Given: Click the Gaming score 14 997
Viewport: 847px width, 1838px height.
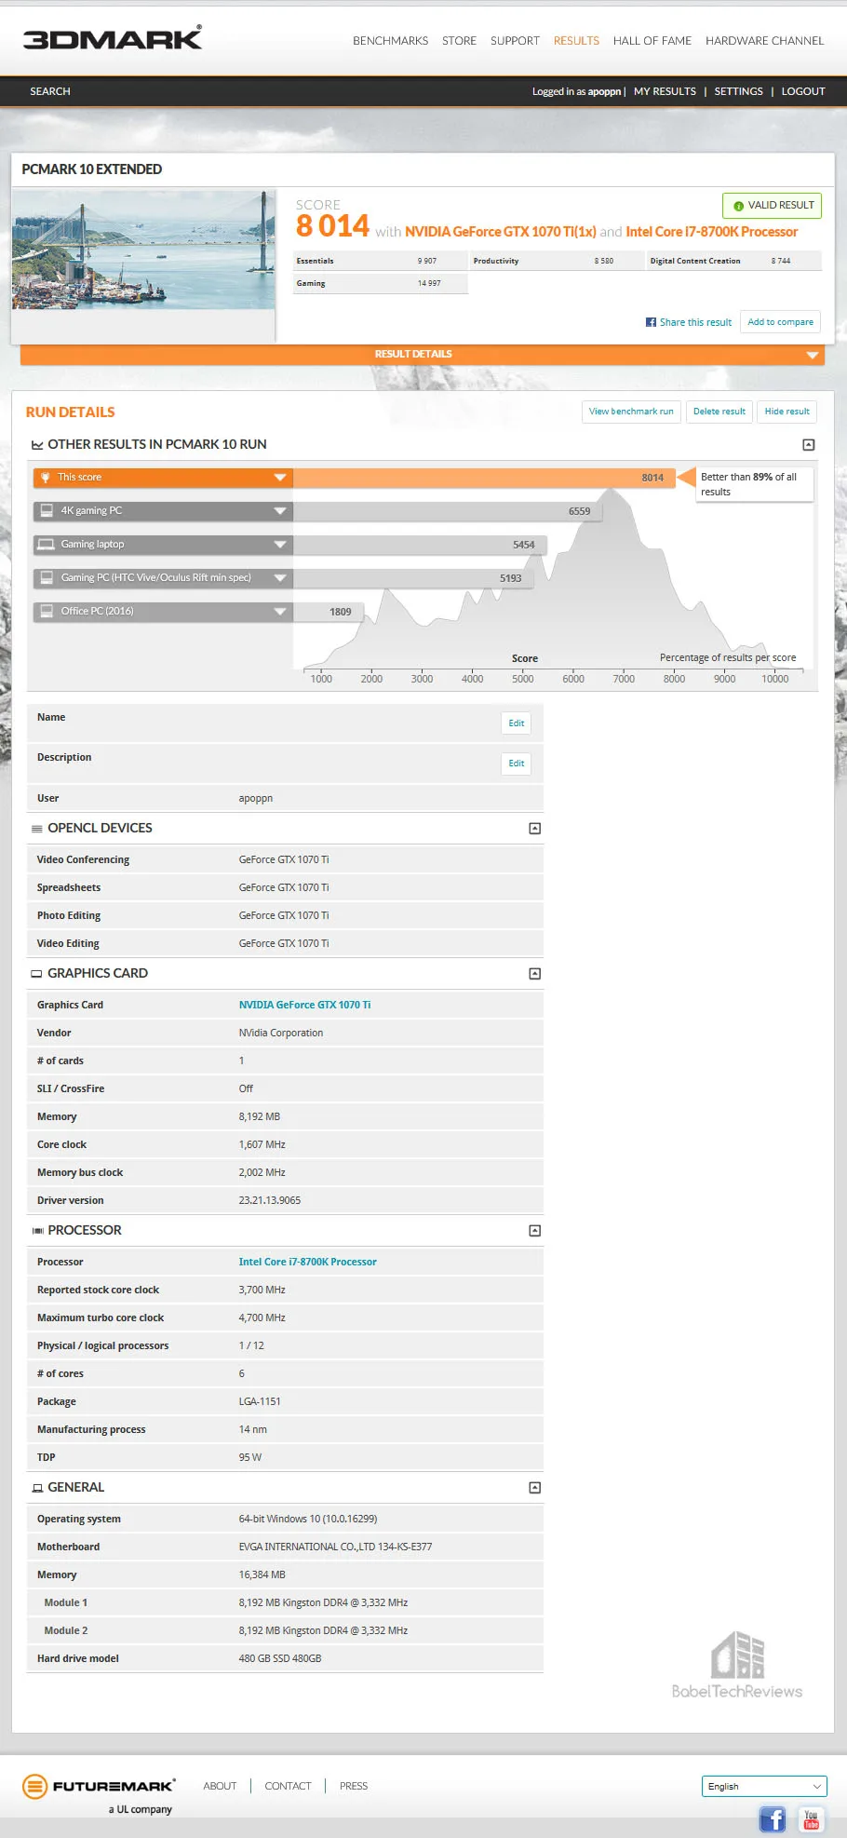Looking at the screenshot, I should coord(429,283).
